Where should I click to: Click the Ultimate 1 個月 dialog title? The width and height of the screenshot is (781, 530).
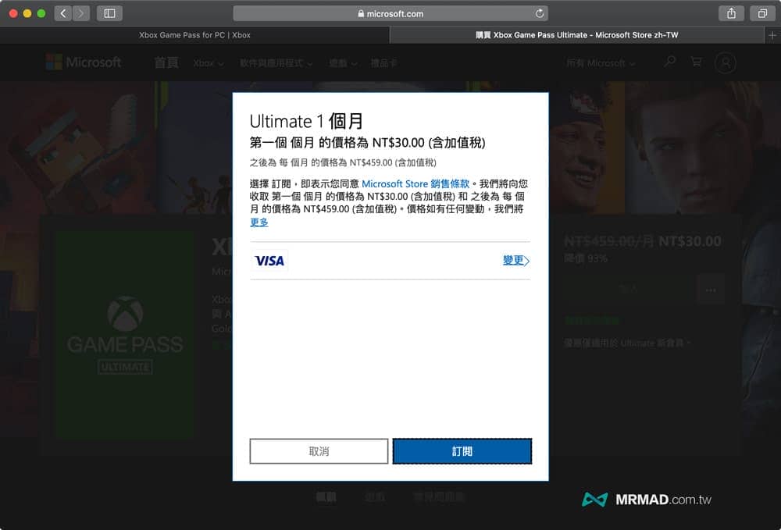pyautogui.click(x=306, y=121)
